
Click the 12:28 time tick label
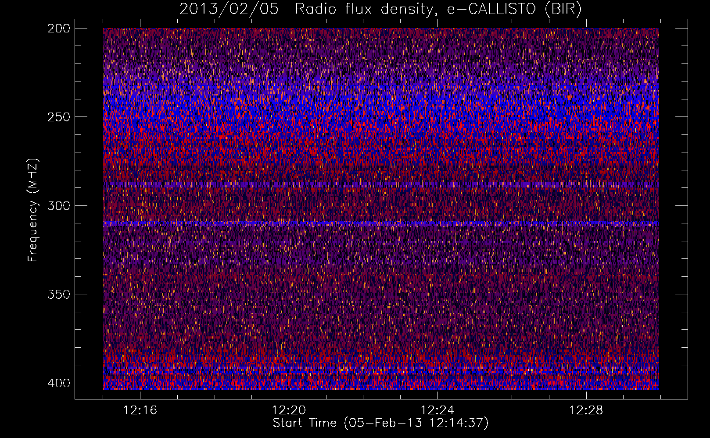coord(586,410)
